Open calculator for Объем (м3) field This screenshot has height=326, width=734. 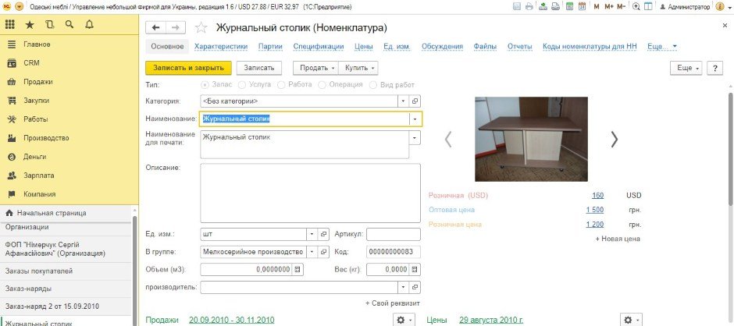pyautogui.click(x=297, y=269)
